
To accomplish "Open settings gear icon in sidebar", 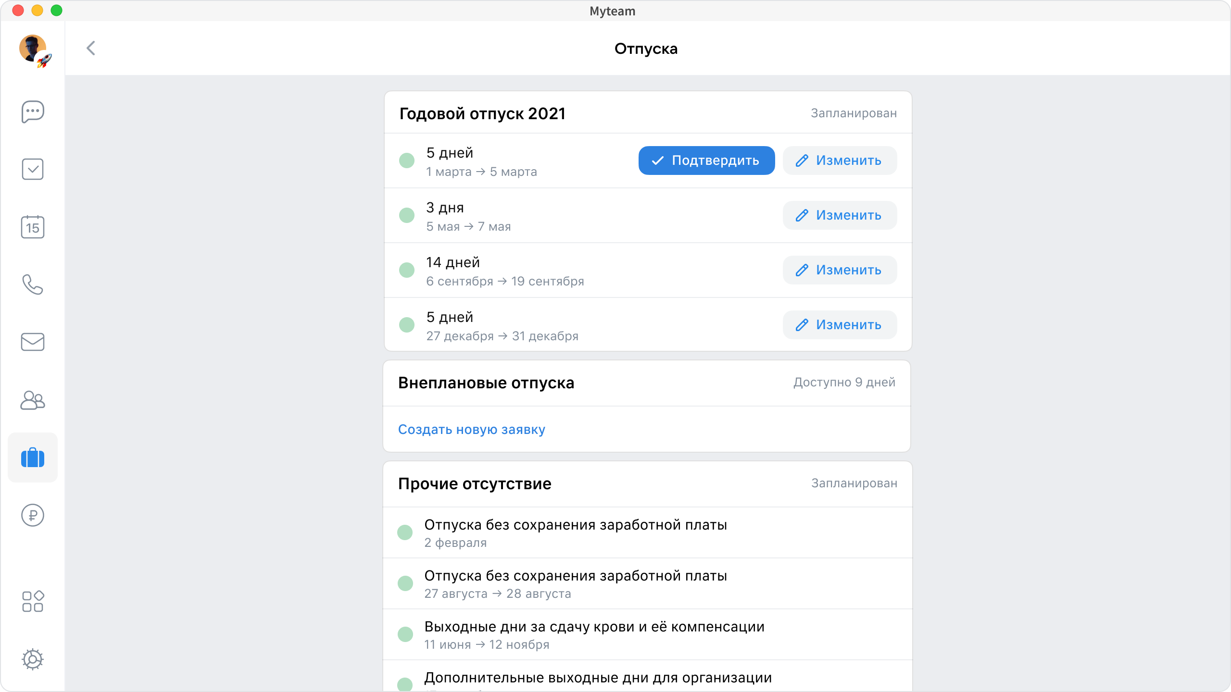I will click(x=33, y=659).
